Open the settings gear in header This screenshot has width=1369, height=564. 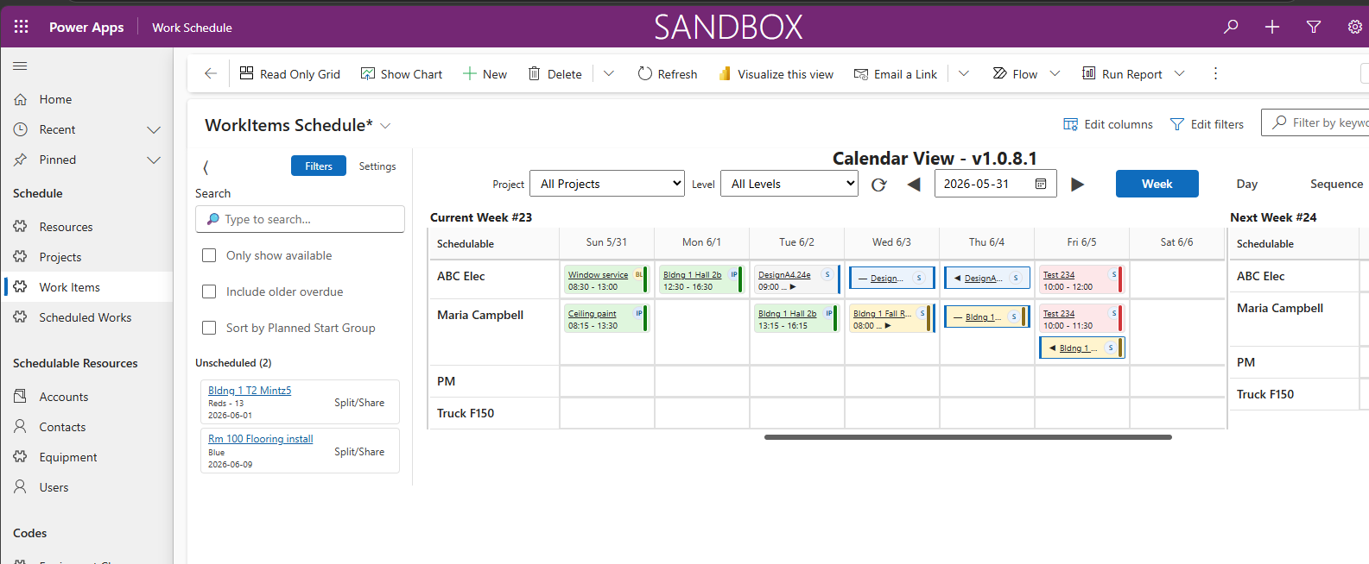[x=1355, y=27]
